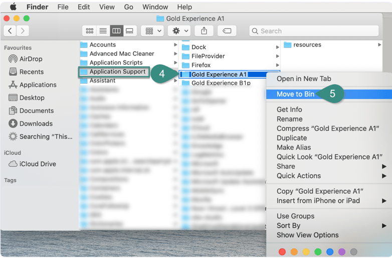Go forward with the forward arrow
392x258 pixels.
tap(23, 31)
